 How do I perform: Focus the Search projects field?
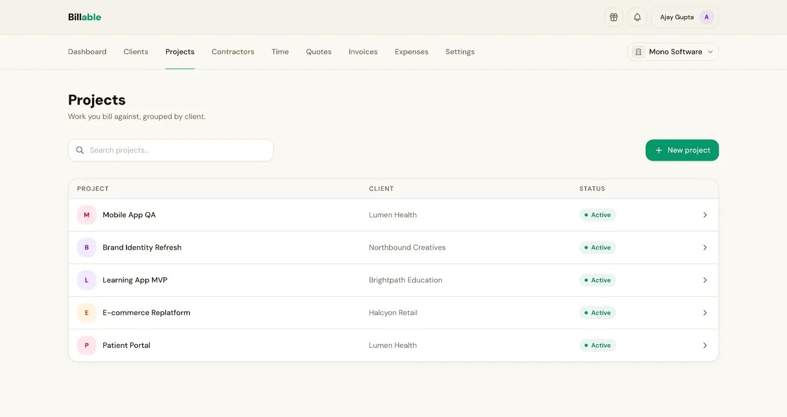[171, 150]
